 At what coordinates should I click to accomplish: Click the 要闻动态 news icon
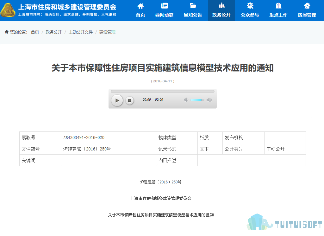tap(165, 6)
